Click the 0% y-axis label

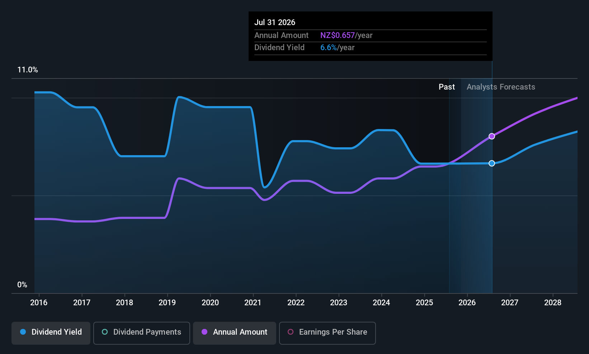[x=22, y=285]
